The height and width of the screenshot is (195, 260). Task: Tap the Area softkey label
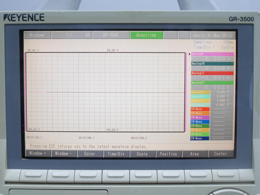point(194,154)
